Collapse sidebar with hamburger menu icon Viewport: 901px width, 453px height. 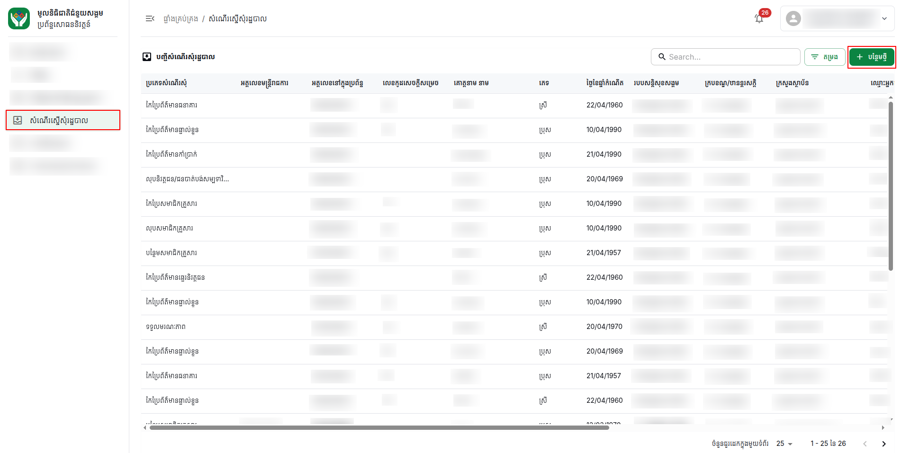point(150,18)
